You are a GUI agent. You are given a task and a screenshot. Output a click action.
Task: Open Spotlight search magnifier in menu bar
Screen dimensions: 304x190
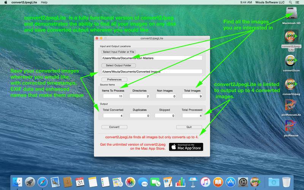pos(290,2)
